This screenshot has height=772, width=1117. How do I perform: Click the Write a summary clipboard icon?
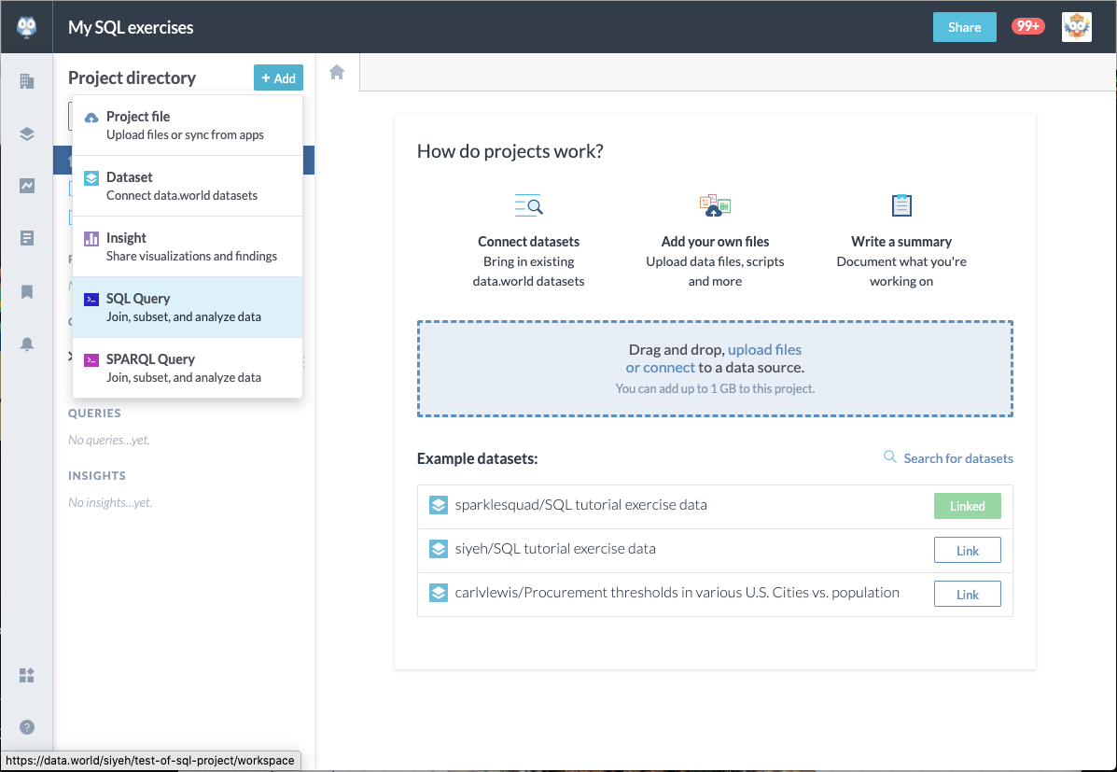pyautogui.click(x=901, y=205)
